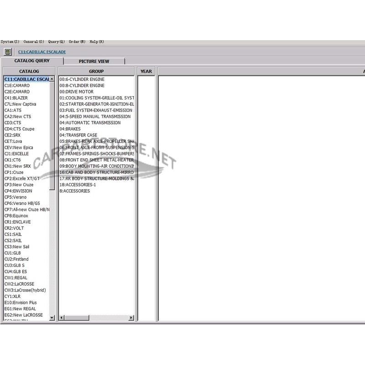
Task: Select catalog CEV:New Epica
Action: (19, 147)
